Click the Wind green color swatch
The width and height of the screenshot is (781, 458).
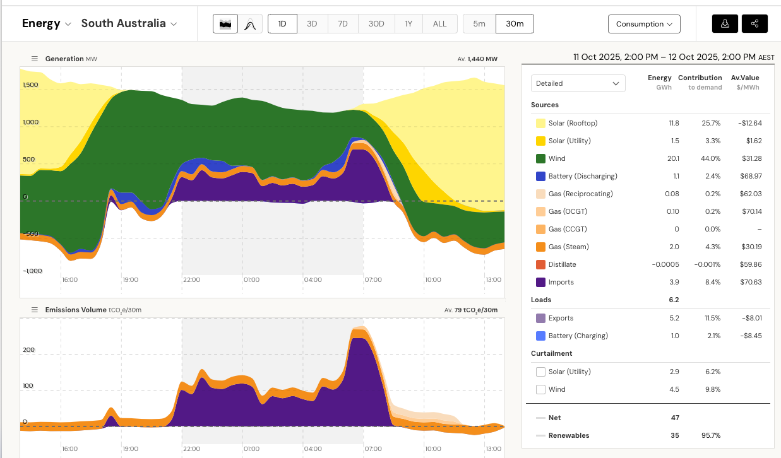(x=540, y=158)
